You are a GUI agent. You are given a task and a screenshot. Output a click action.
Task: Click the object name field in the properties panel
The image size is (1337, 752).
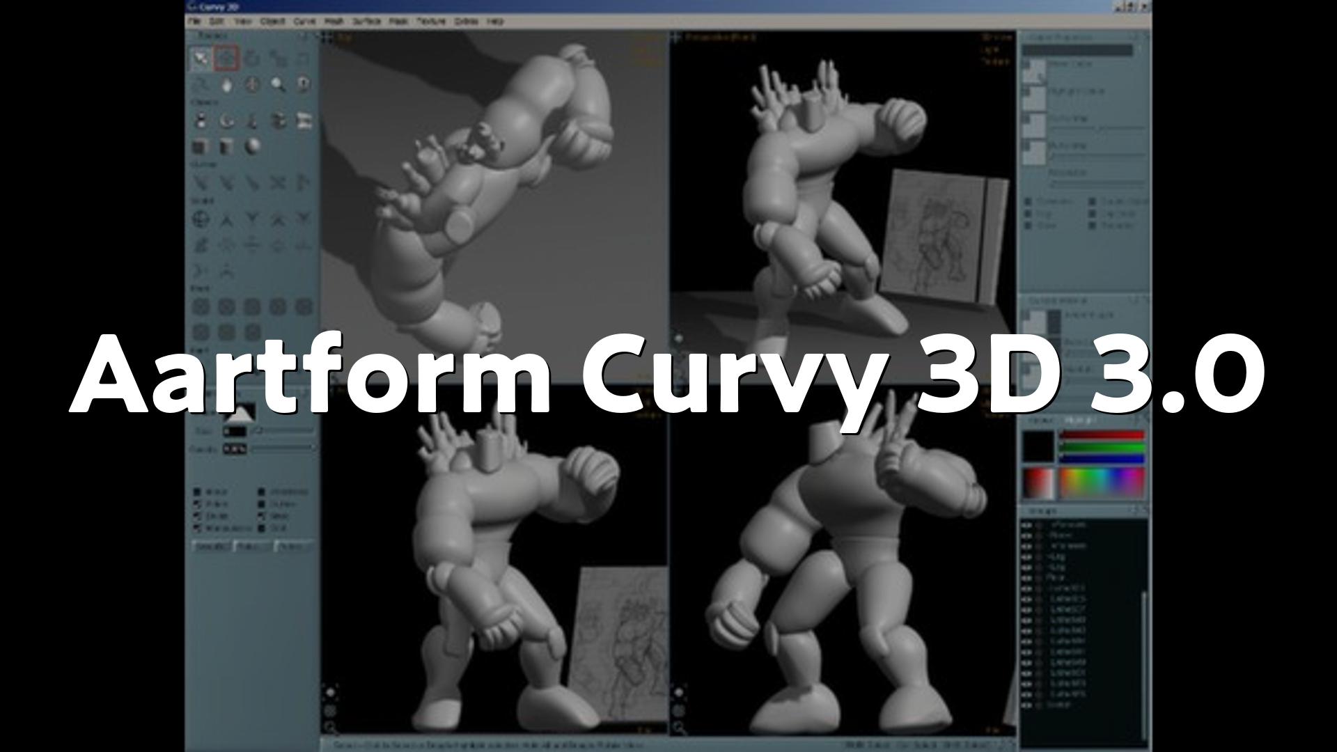tap(1078, 51)
